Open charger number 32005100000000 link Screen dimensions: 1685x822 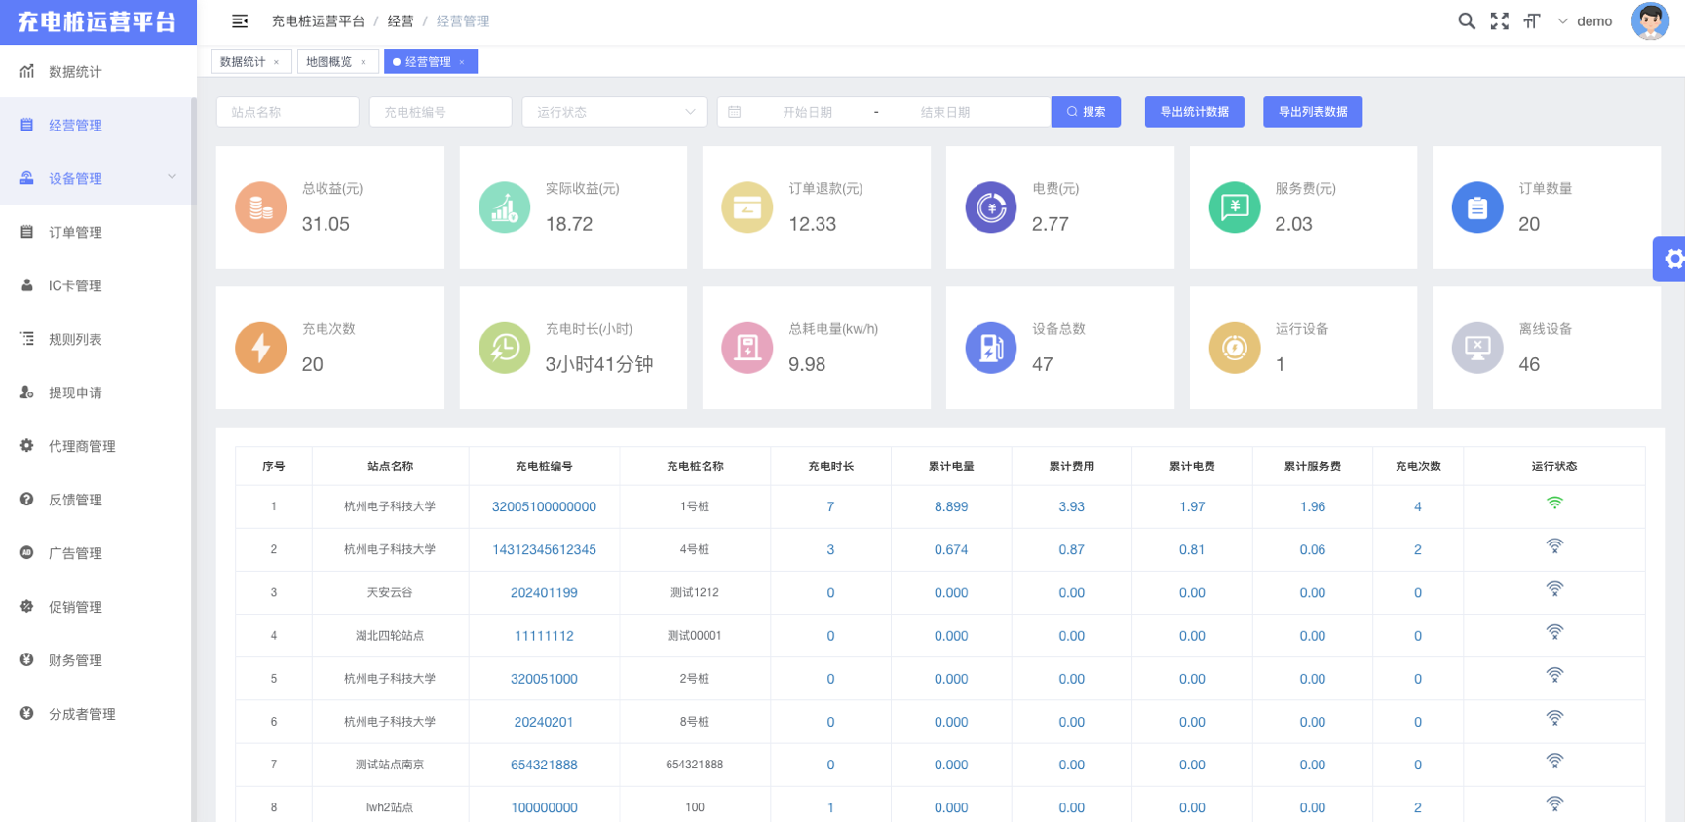point(544,506)
